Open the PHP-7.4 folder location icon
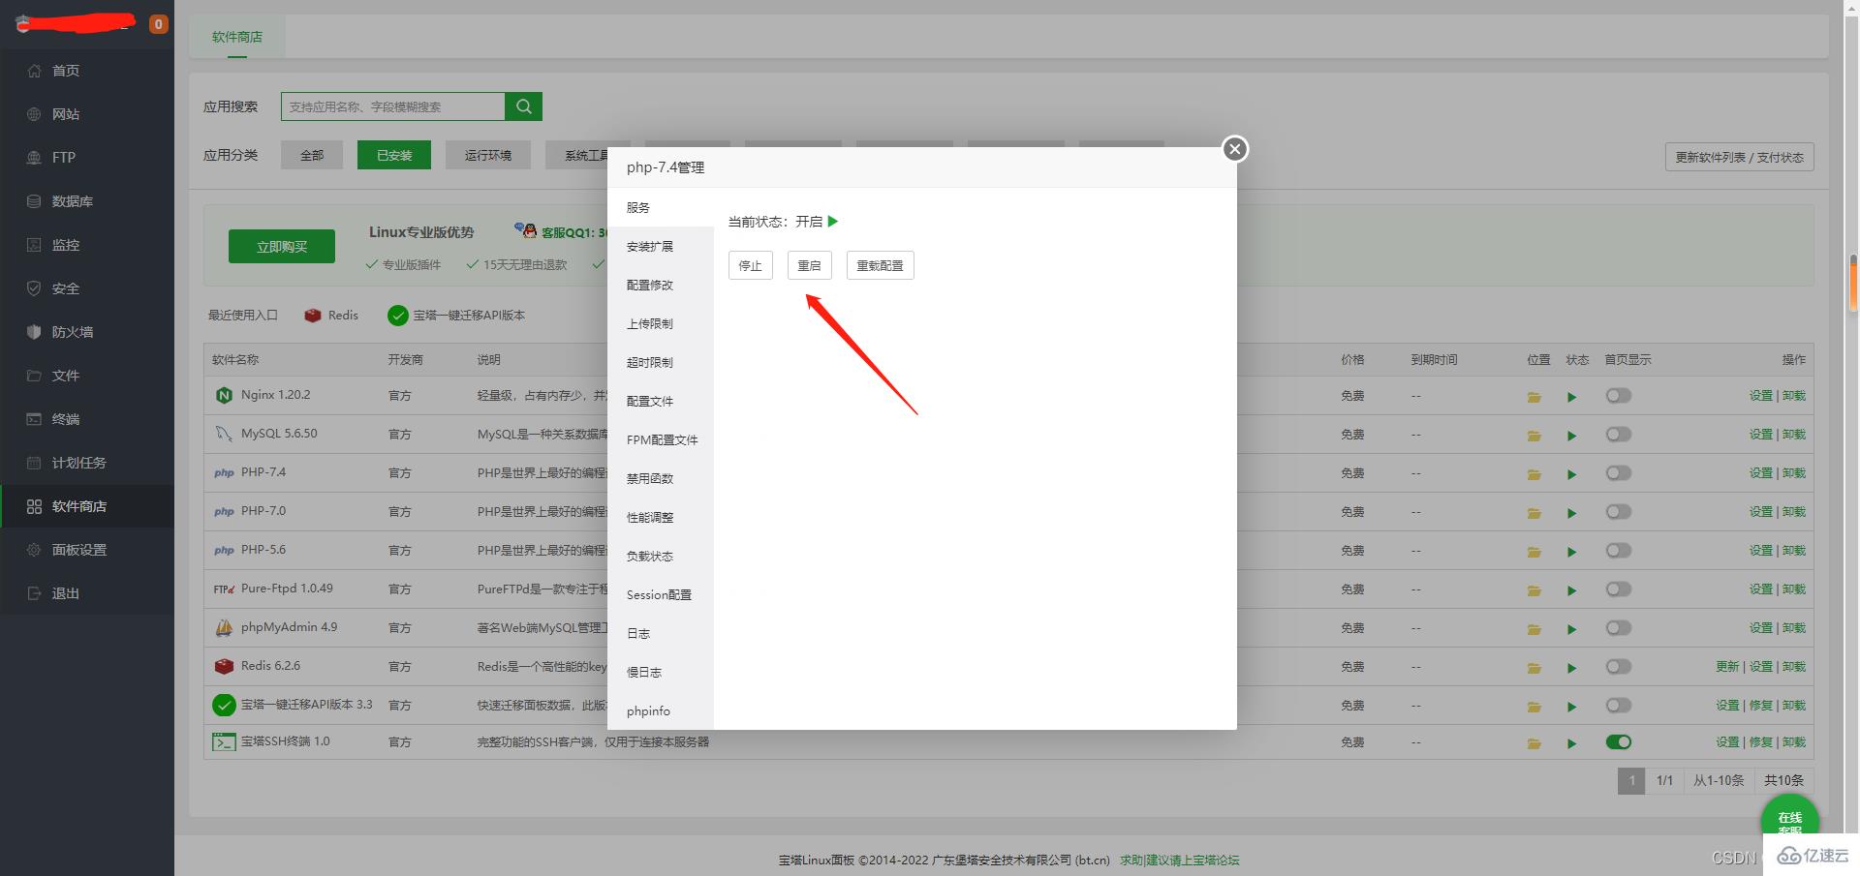This screenshot has height=876, width=1860. tap(1534, 474)
